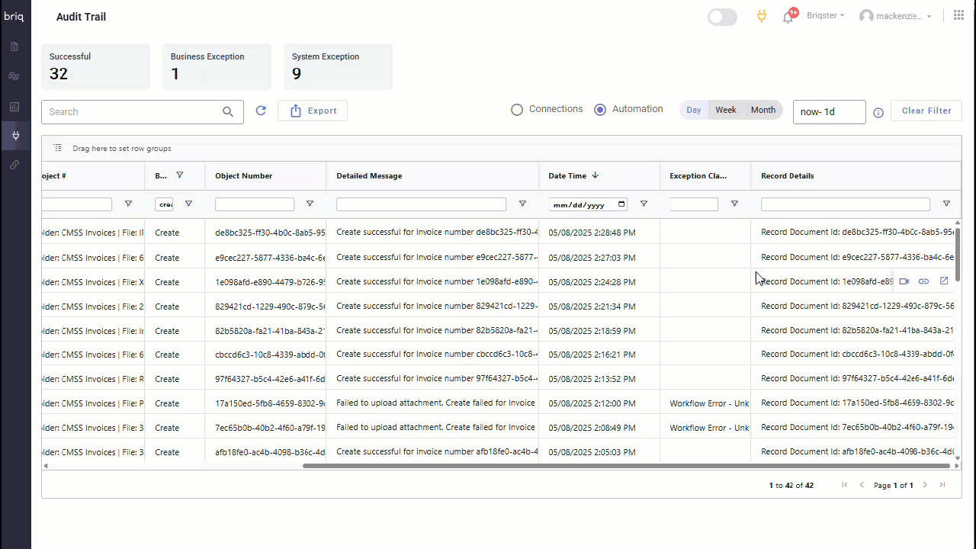Click the info icon beside the now-1d field

point(878,112)
